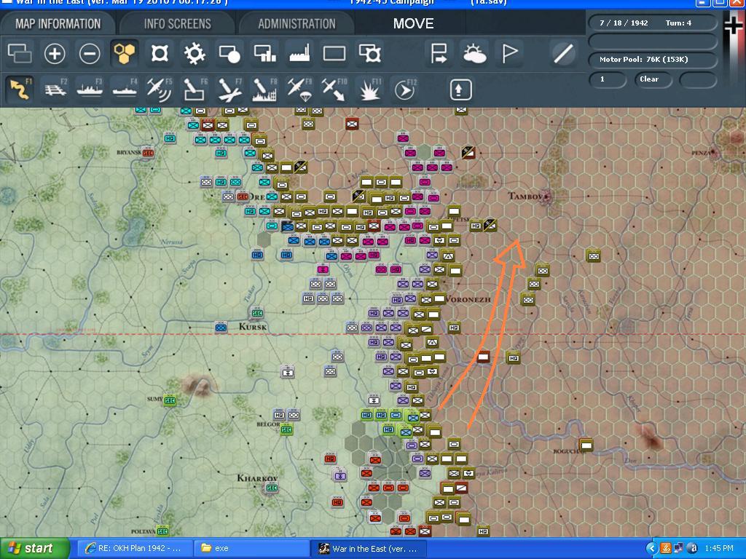Select the white unit counter at Boguchar
The image size is (746, 559).
pyautogui.click(x=586, y=445)
